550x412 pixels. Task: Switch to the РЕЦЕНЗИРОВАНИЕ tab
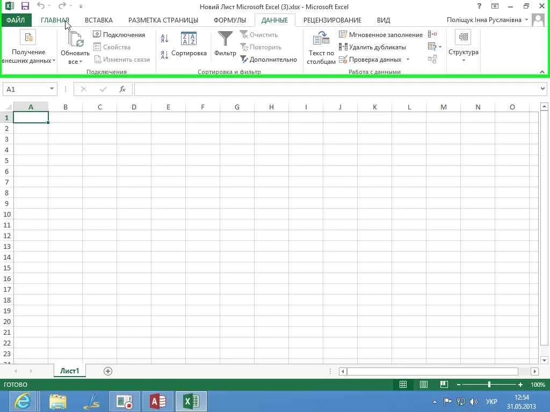pos(332,20)
